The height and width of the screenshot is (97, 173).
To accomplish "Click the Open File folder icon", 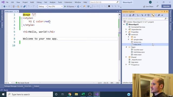I will (x=18, y=6).
